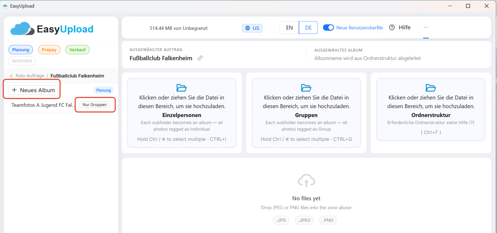The width and height of the screenshot is (497, 233).
Task: Select the Archiviert filter tag
Action: pos(22,61)
